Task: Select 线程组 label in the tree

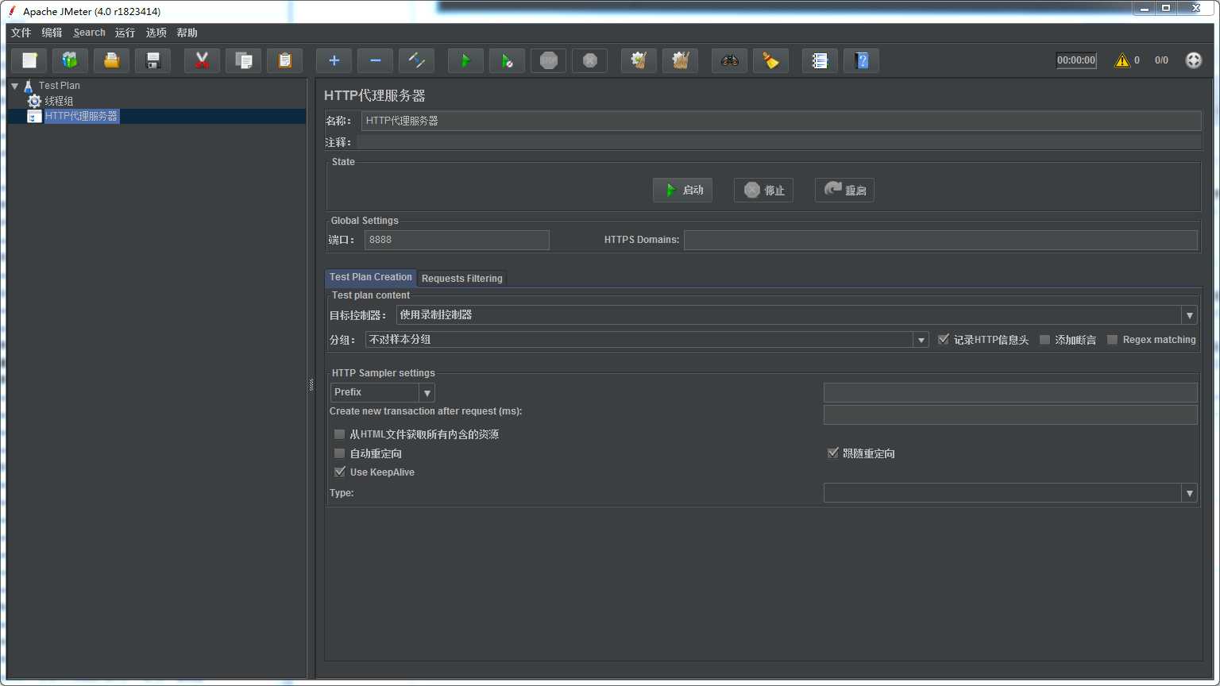Action: coord(59,101)
